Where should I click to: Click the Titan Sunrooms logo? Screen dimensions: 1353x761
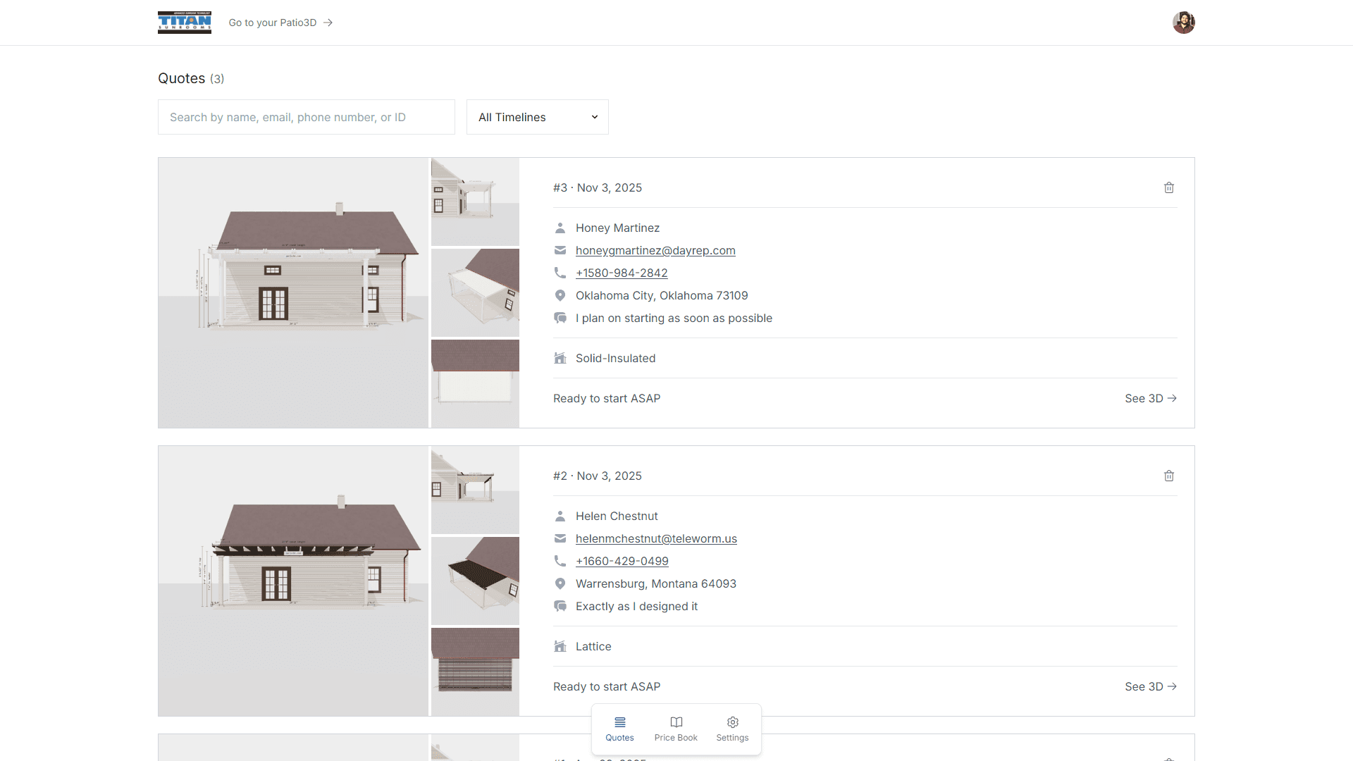click(x=184, y=23)
